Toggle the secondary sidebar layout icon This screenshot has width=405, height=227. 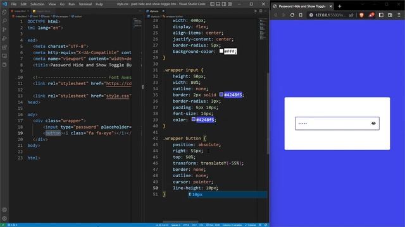pos(224,4)
